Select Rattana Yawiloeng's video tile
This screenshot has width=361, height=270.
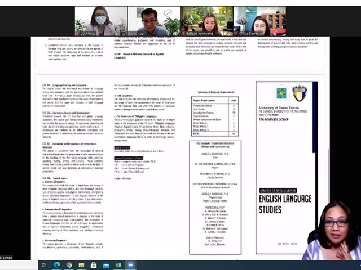207,21
